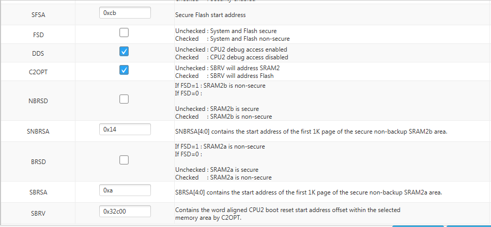Uncheck the DDS debug access checkbox
Screen dimensions: 491x227
coord(124,51)
